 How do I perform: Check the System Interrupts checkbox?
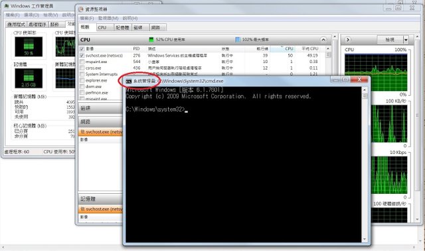tap(82, 74)
